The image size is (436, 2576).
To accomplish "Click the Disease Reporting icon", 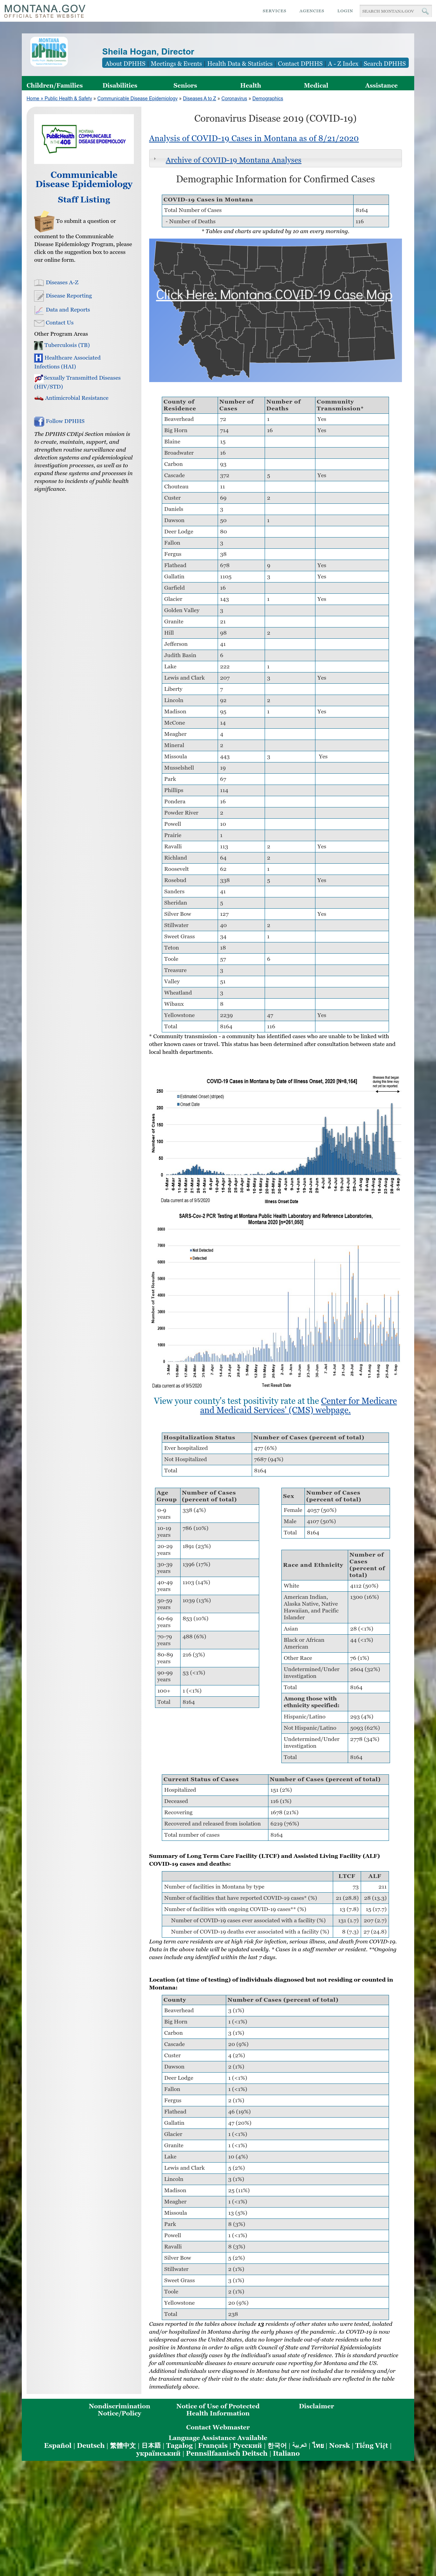I will [38, 296].
